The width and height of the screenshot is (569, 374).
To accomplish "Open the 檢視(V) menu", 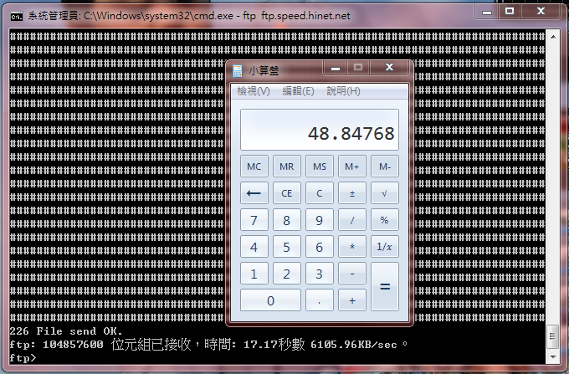I will point(253,91).
